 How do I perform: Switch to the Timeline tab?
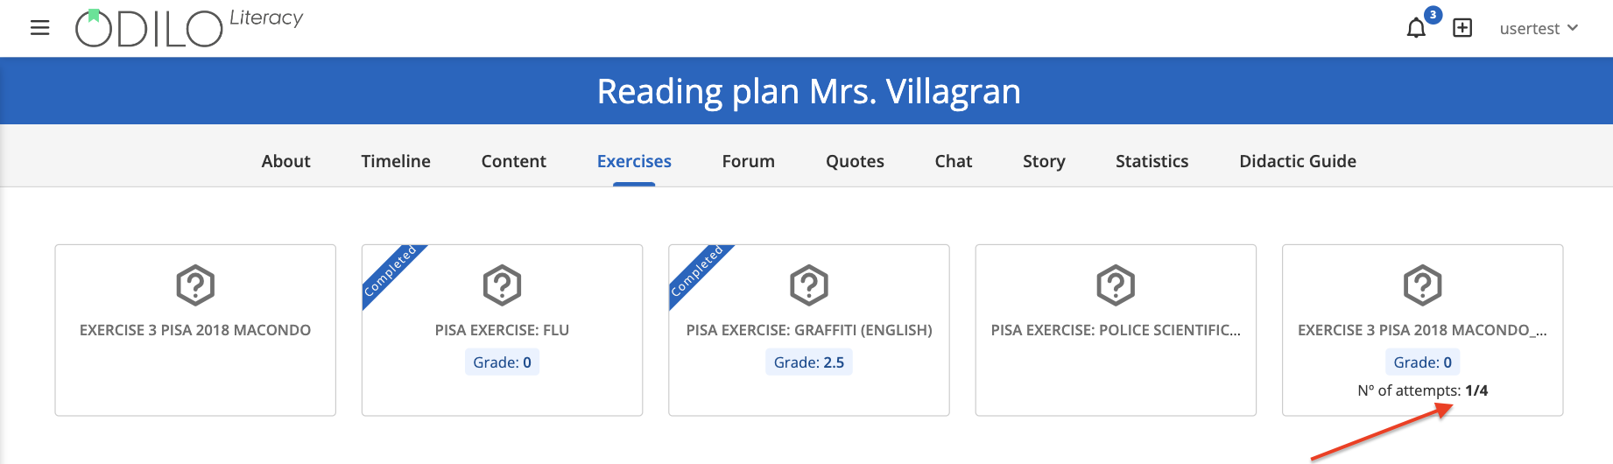pos(396,161)
